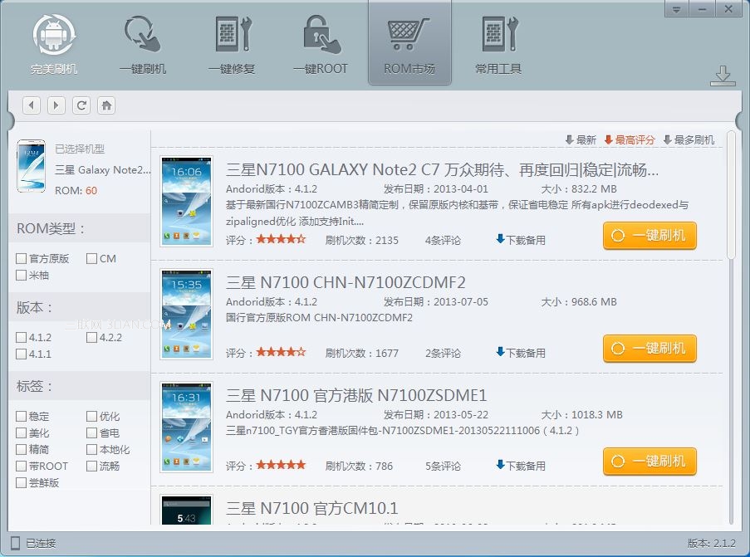Screen dimensions: 750x557
Task: Flash CHN-N7100ZCDMF2 ROM with 一键刷机
Action: click(x=650, y=349)
